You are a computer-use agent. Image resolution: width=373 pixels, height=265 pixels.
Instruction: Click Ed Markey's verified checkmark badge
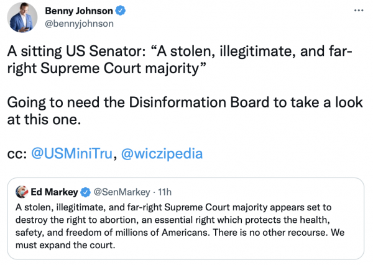86,191
